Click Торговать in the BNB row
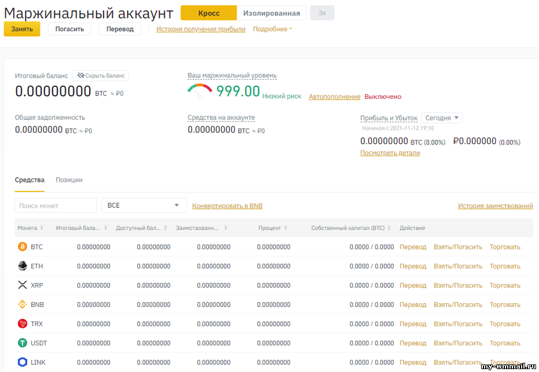Viewport: 539px width, 372px height. pos(505,305)
